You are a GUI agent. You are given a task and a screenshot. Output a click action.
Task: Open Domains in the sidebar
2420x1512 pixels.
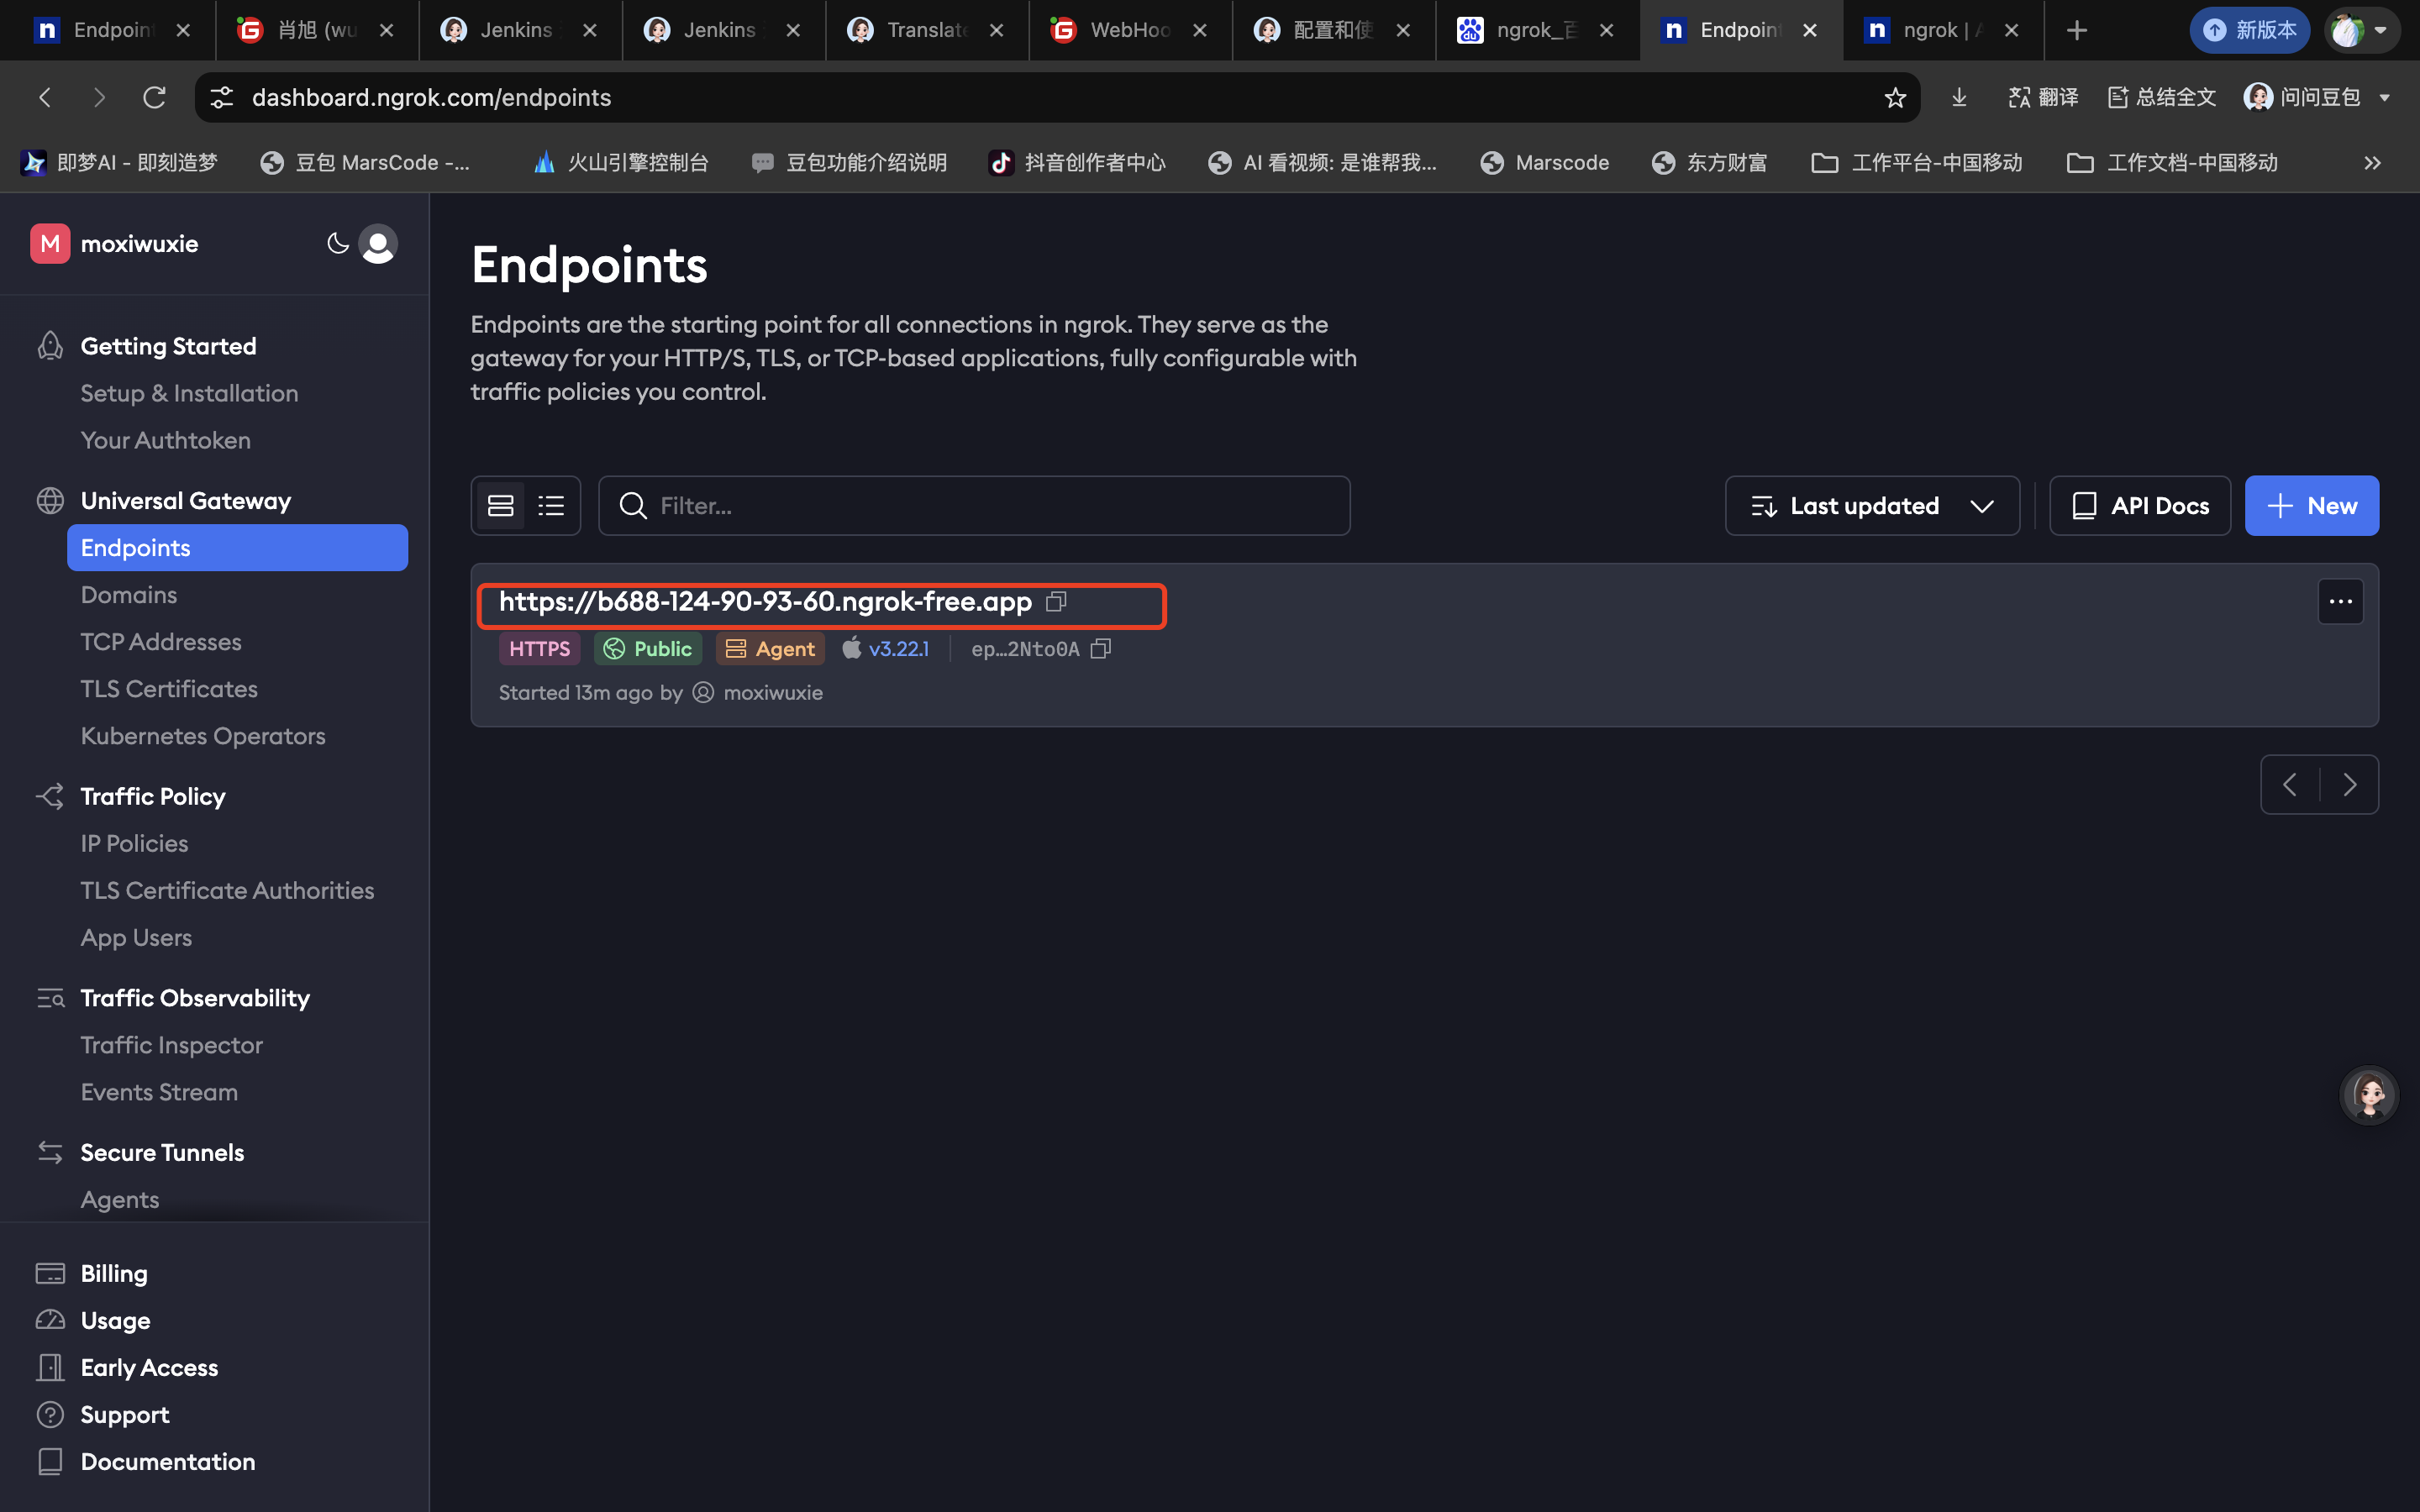(x=129, y=595)
